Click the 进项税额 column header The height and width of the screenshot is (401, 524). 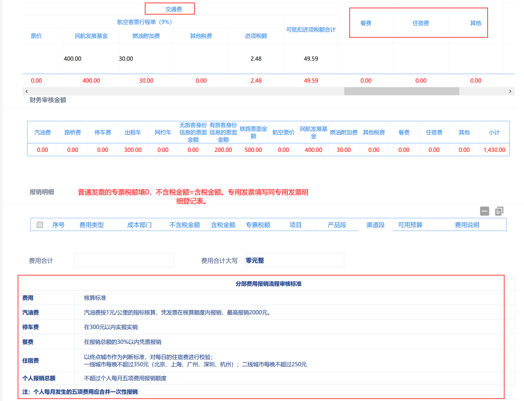(256, 36)
